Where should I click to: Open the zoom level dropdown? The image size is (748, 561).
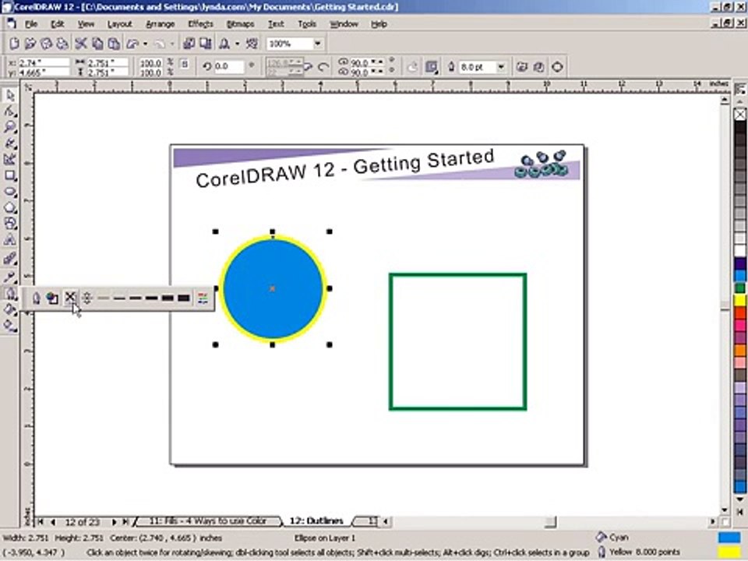point(318,44)
